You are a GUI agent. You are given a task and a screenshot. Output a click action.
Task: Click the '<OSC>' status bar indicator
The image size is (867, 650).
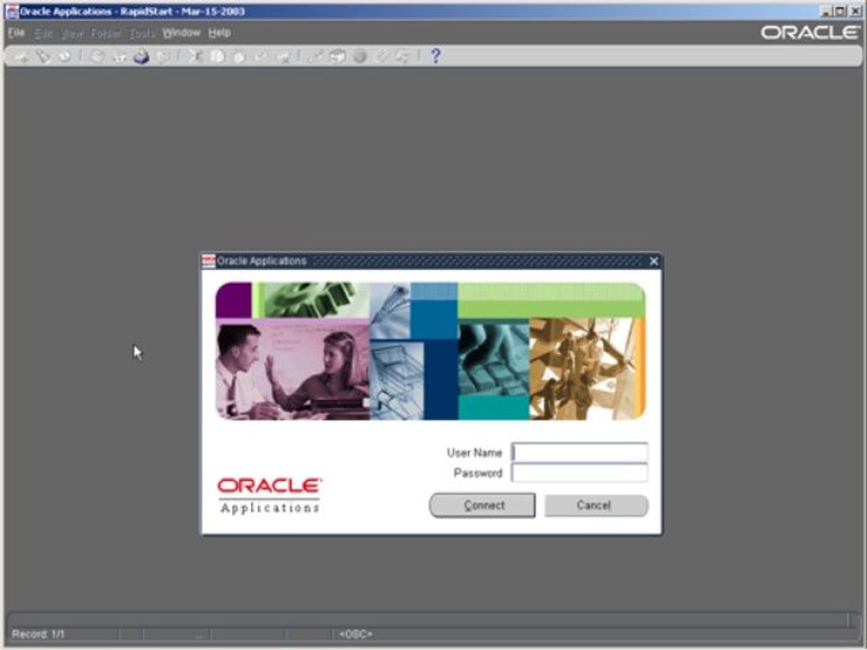tap(356, 634)
